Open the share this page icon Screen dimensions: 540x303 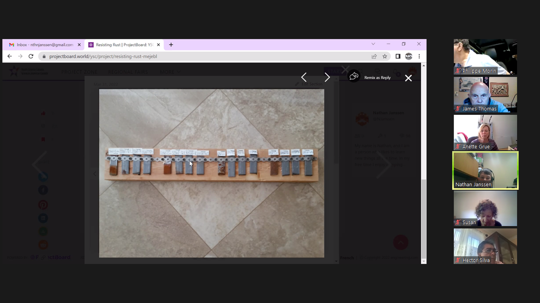point(374,56)
